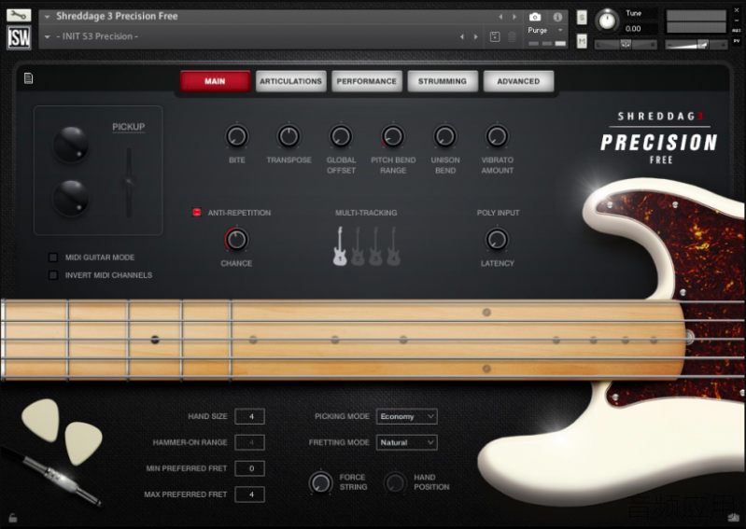The image size is (746, 529).
Task: Go to previous instrument arrow
Action: [x=500, y=17]
